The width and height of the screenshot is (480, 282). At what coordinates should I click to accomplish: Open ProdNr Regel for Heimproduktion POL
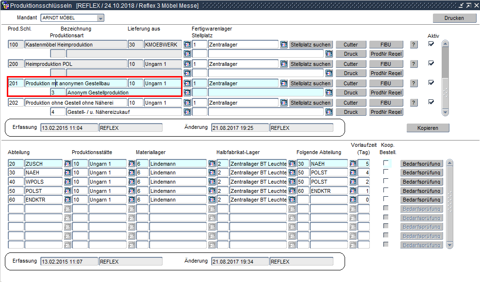pyautogui.click(x=386, y=73)
